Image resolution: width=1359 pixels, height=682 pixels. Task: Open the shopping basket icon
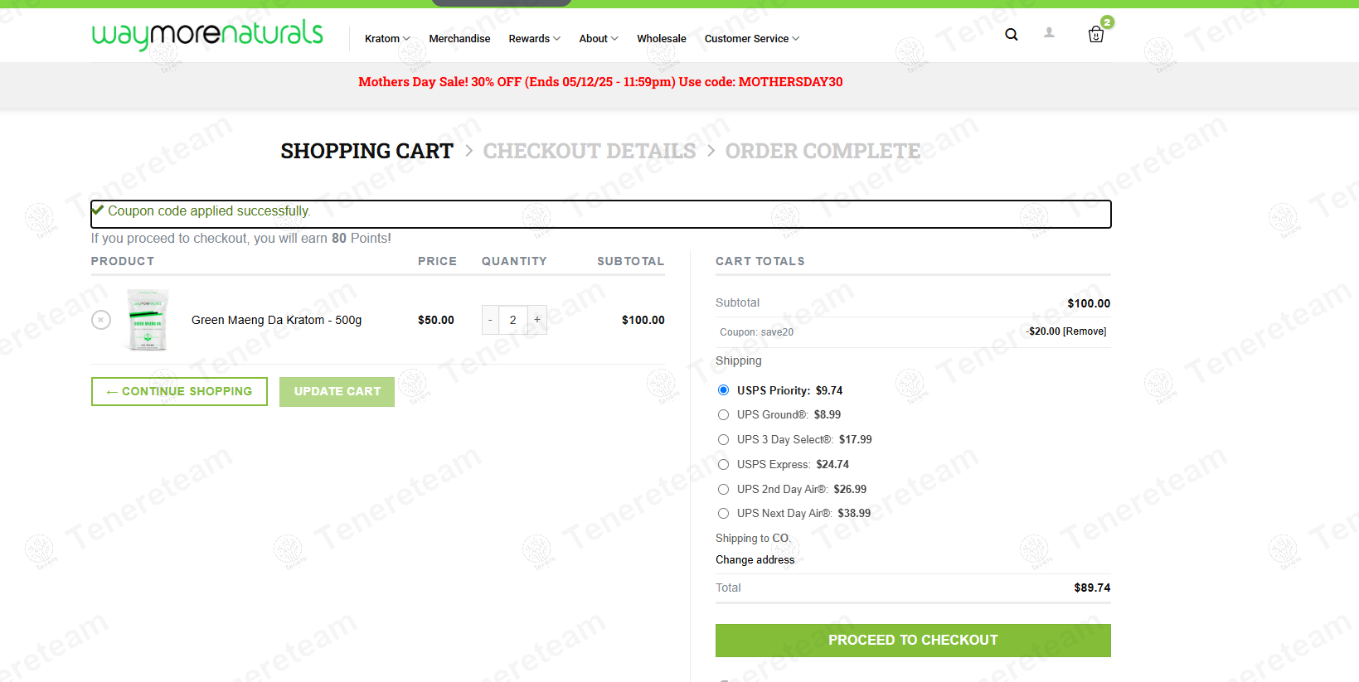[1096, 35]
